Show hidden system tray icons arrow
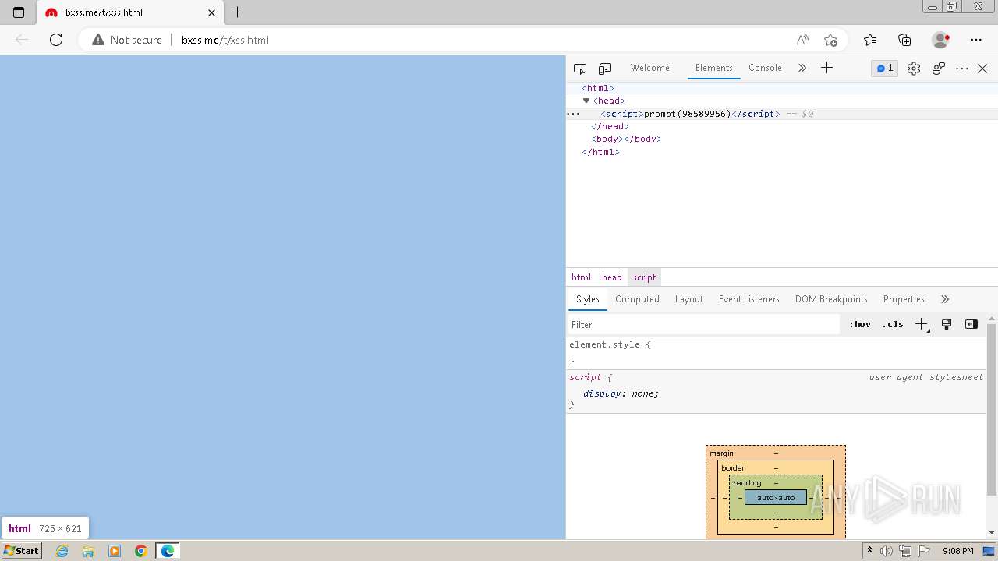The width and height of the screenshot is (998, 561). 869,551
